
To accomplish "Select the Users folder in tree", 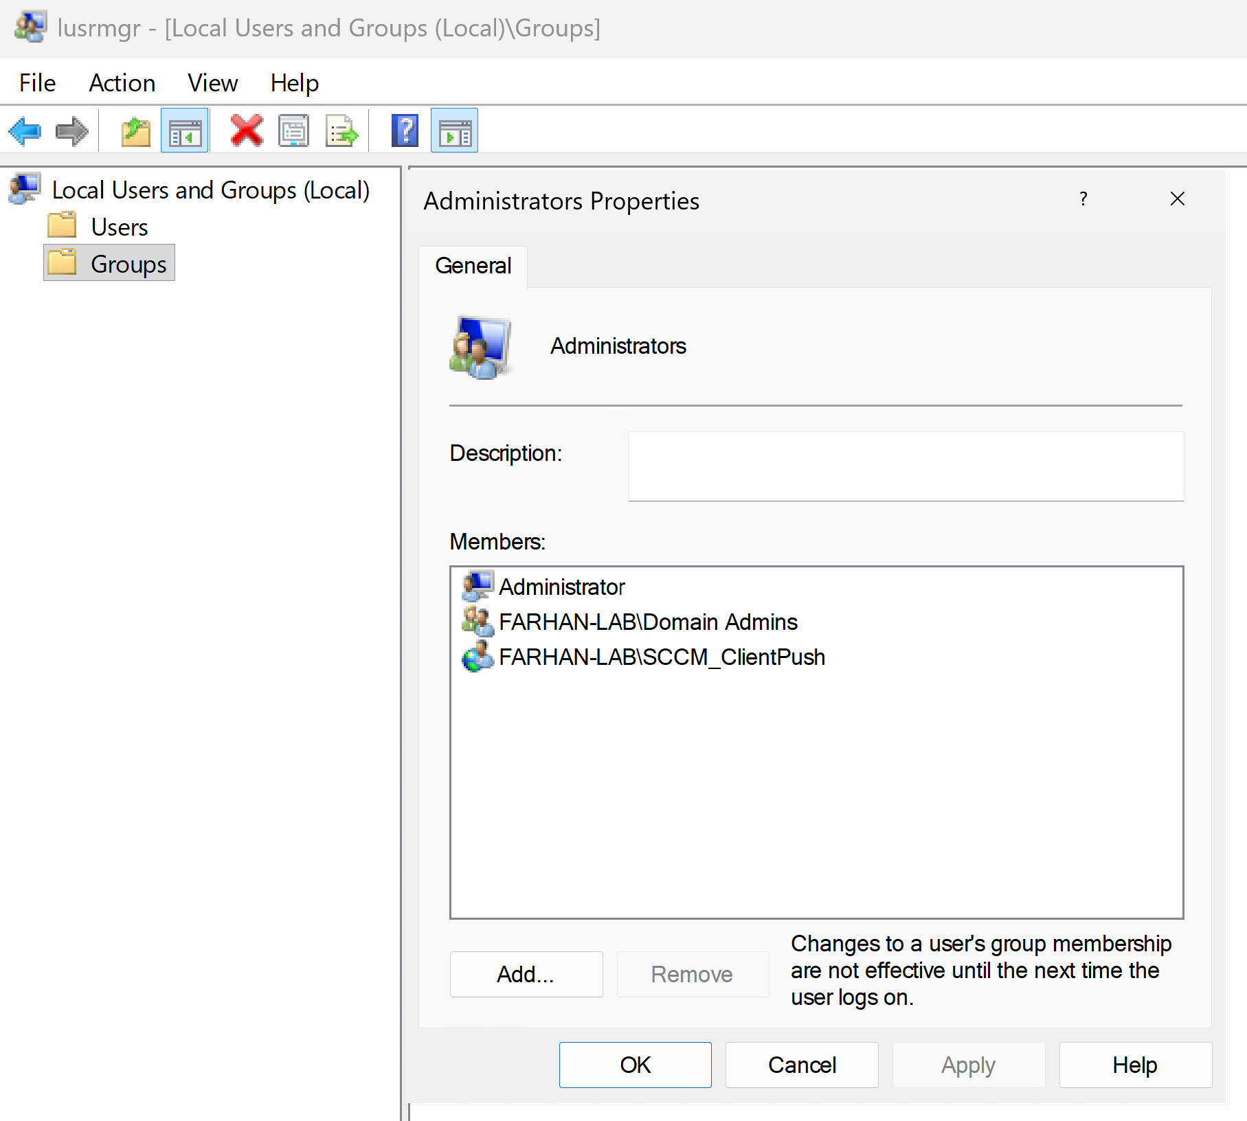I will (x=119, y=227).
